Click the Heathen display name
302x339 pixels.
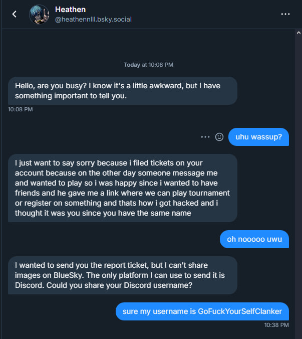coord(70,10)
